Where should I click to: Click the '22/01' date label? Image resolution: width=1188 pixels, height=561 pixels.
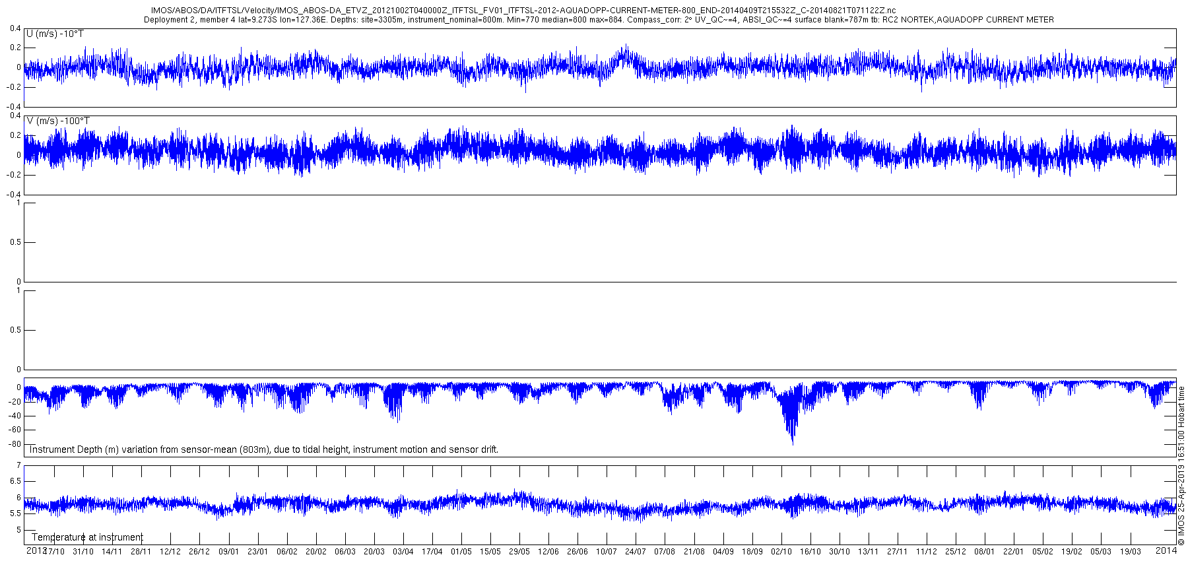tap(1013, 552)
